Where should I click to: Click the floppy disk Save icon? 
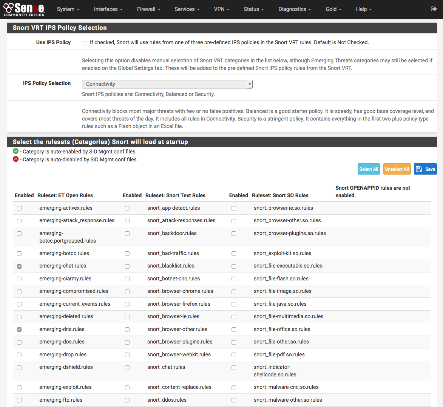pyautogui.click(x=419, y=169)
